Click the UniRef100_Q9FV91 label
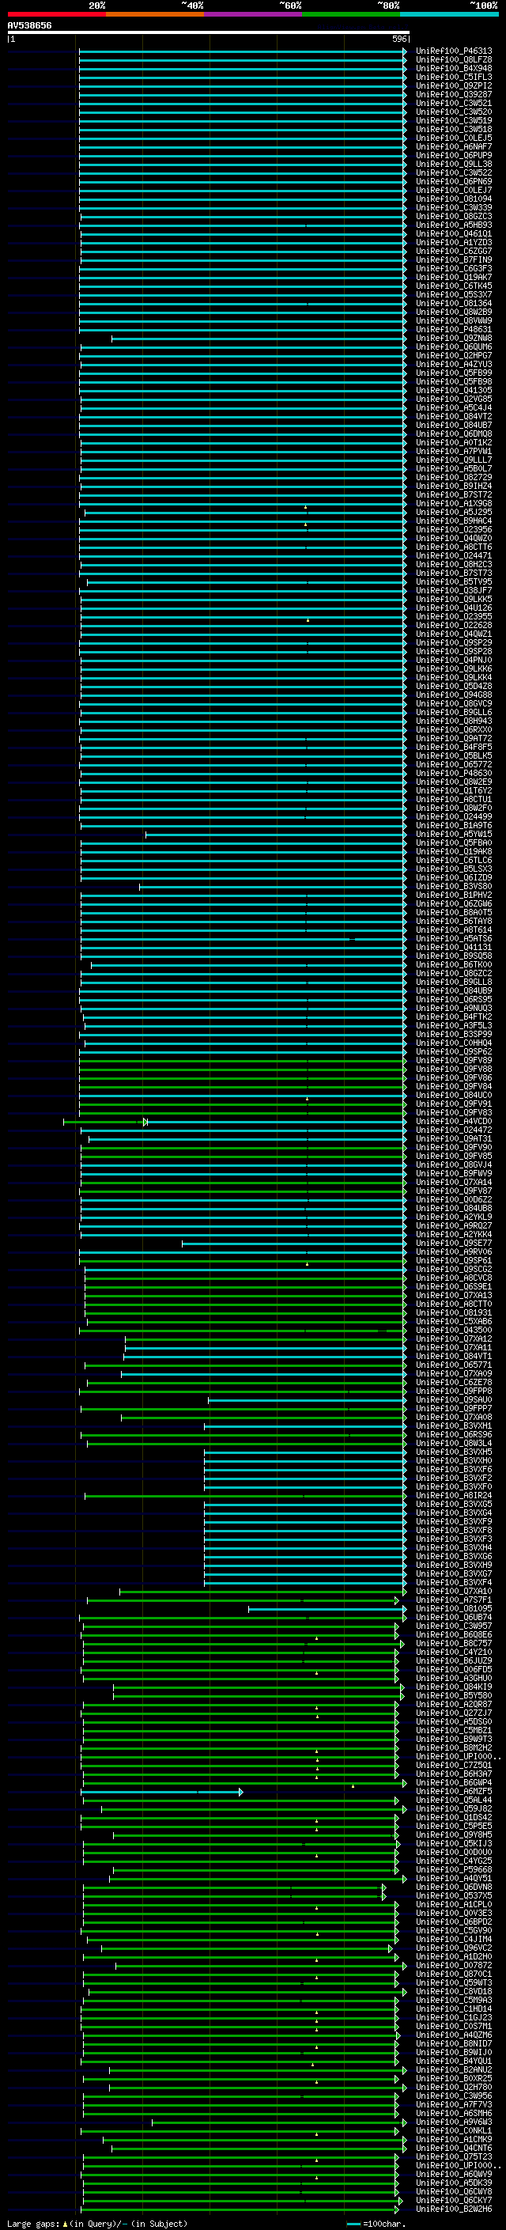Image resolution: width=506 pixels, height=2230 pixels. [454, 1104]
